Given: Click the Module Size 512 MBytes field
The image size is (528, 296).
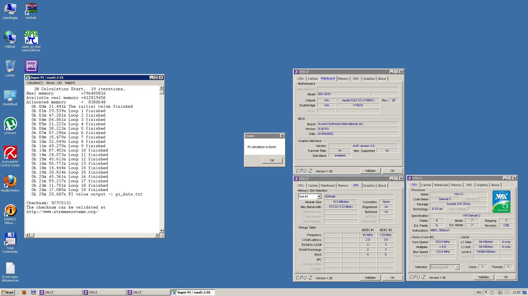Looking at the screenshot, I should click(341, 202).
